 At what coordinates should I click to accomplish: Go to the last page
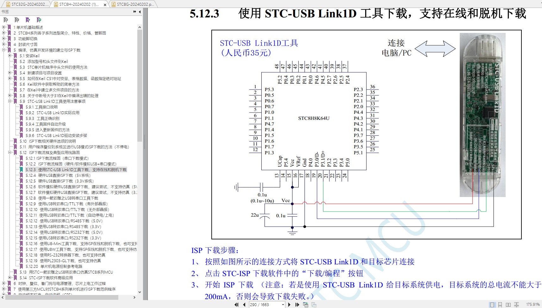297,305
